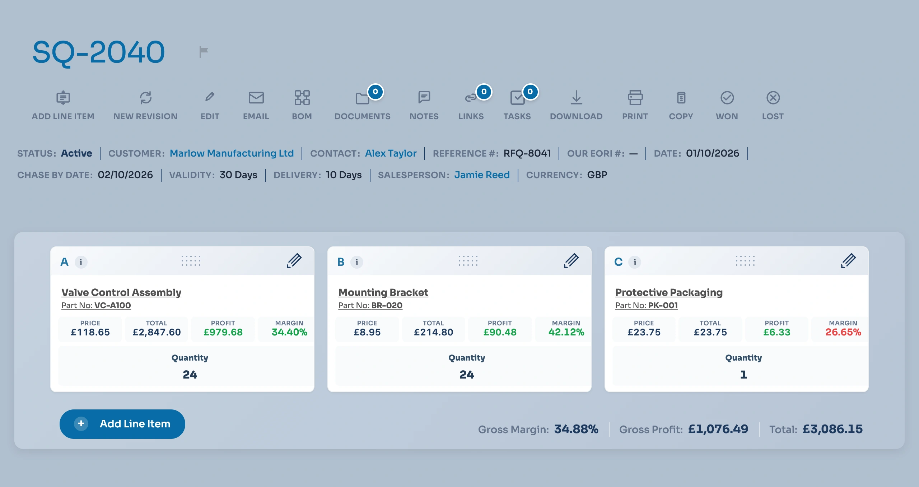Open the Valve Control Assembly item
Screen dimensions: 919x487
click(x=121, y=292)
